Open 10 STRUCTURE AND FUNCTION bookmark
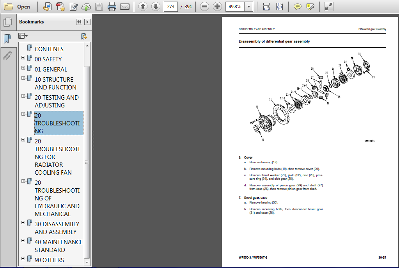This screenshot has width=399, height=268. (55, 83)
